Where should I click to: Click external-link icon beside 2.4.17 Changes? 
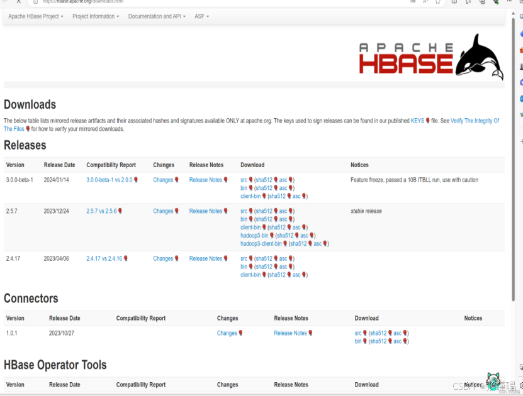coord(177,258)
